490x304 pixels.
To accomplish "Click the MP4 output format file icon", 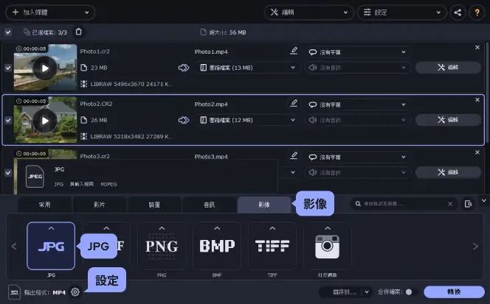I will (14, 292).
